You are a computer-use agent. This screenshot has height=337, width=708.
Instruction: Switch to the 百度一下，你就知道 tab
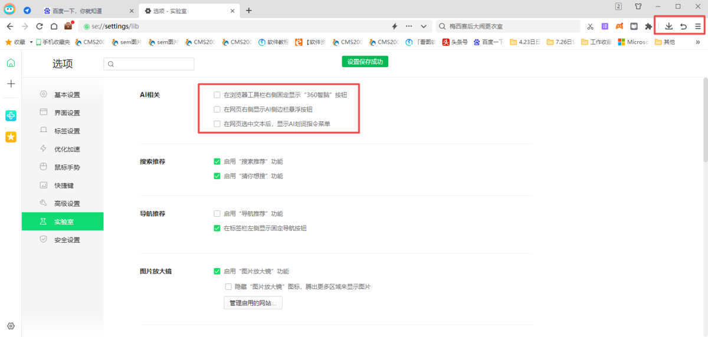pos(89,11)
